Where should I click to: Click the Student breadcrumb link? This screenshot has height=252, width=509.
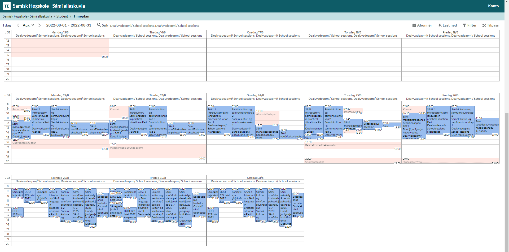coord(62,16)
